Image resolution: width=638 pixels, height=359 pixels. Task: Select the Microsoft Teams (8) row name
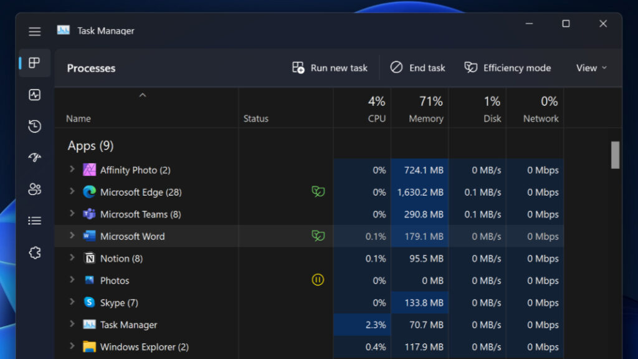coord(140,214)
